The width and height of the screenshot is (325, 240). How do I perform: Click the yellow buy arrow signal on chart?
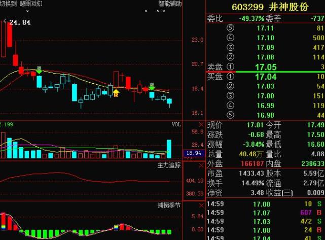(x=116, y=92)
